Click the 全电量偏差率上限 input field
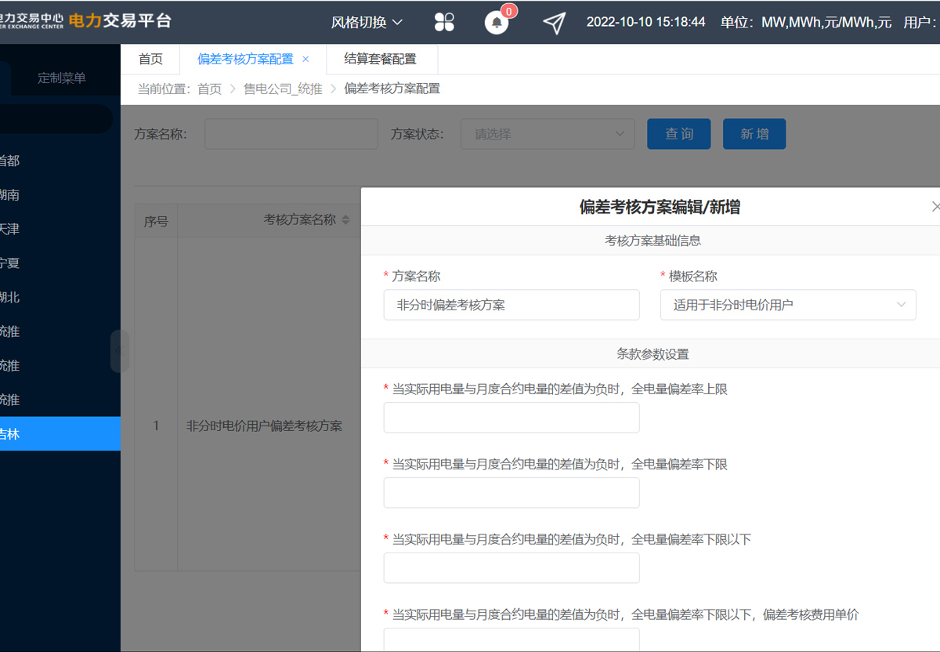The width and height of the screenshot is (940, 652). point(512,418)
